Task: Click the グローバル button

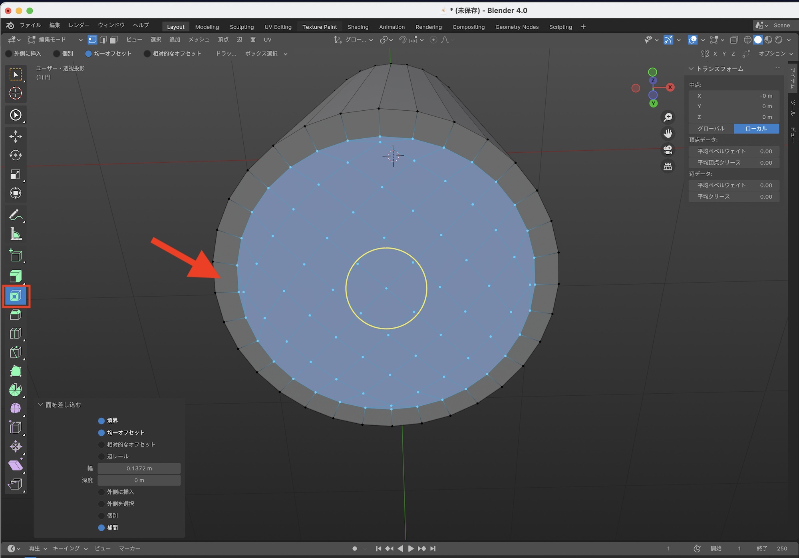Action: (x=711, y=129)
